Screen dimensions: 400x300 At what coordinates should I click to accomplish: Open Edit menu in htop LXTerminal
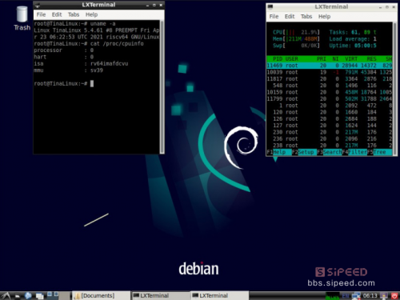click(x=290, y=17)
